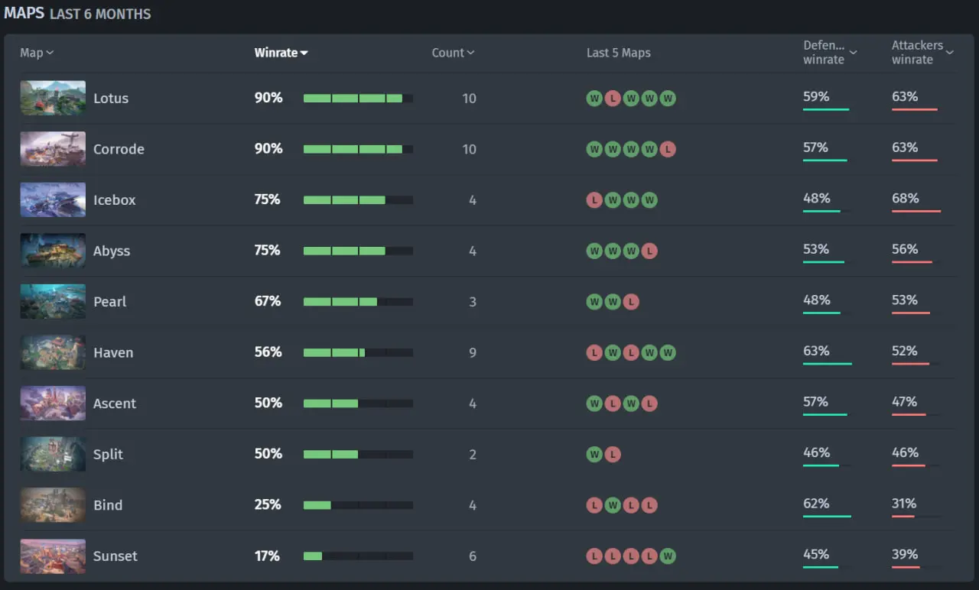Click the only win badge in Sunset row

tap(668, 556)
